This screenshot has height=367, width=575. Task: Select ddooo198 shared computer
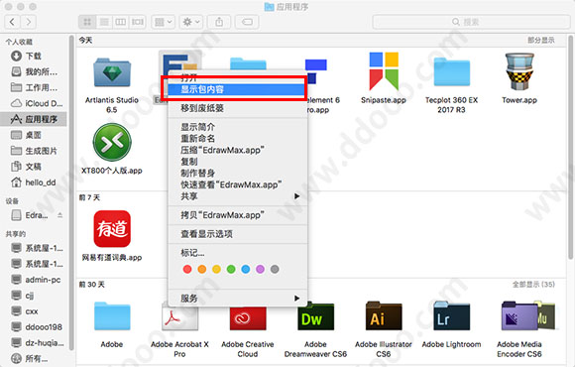coord(33,327)
